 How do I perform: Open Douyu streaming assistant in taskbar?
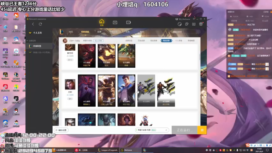pos(60,150)
